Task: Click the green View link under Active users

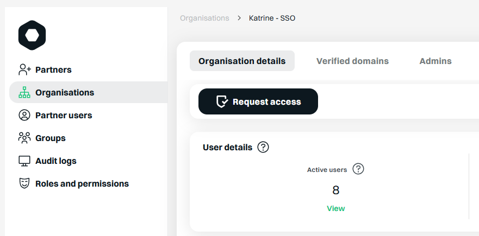Action: (335, 208)
